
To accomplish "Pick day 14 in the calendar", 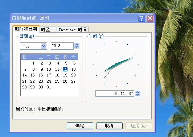I will pyautogui.click(x=25, y=75).
